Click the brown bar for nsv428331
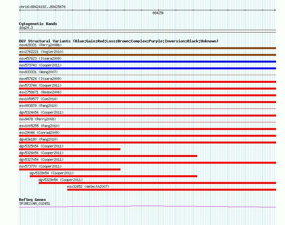The image size is (285, 225). pyautogui.click(x=147, y=48)
